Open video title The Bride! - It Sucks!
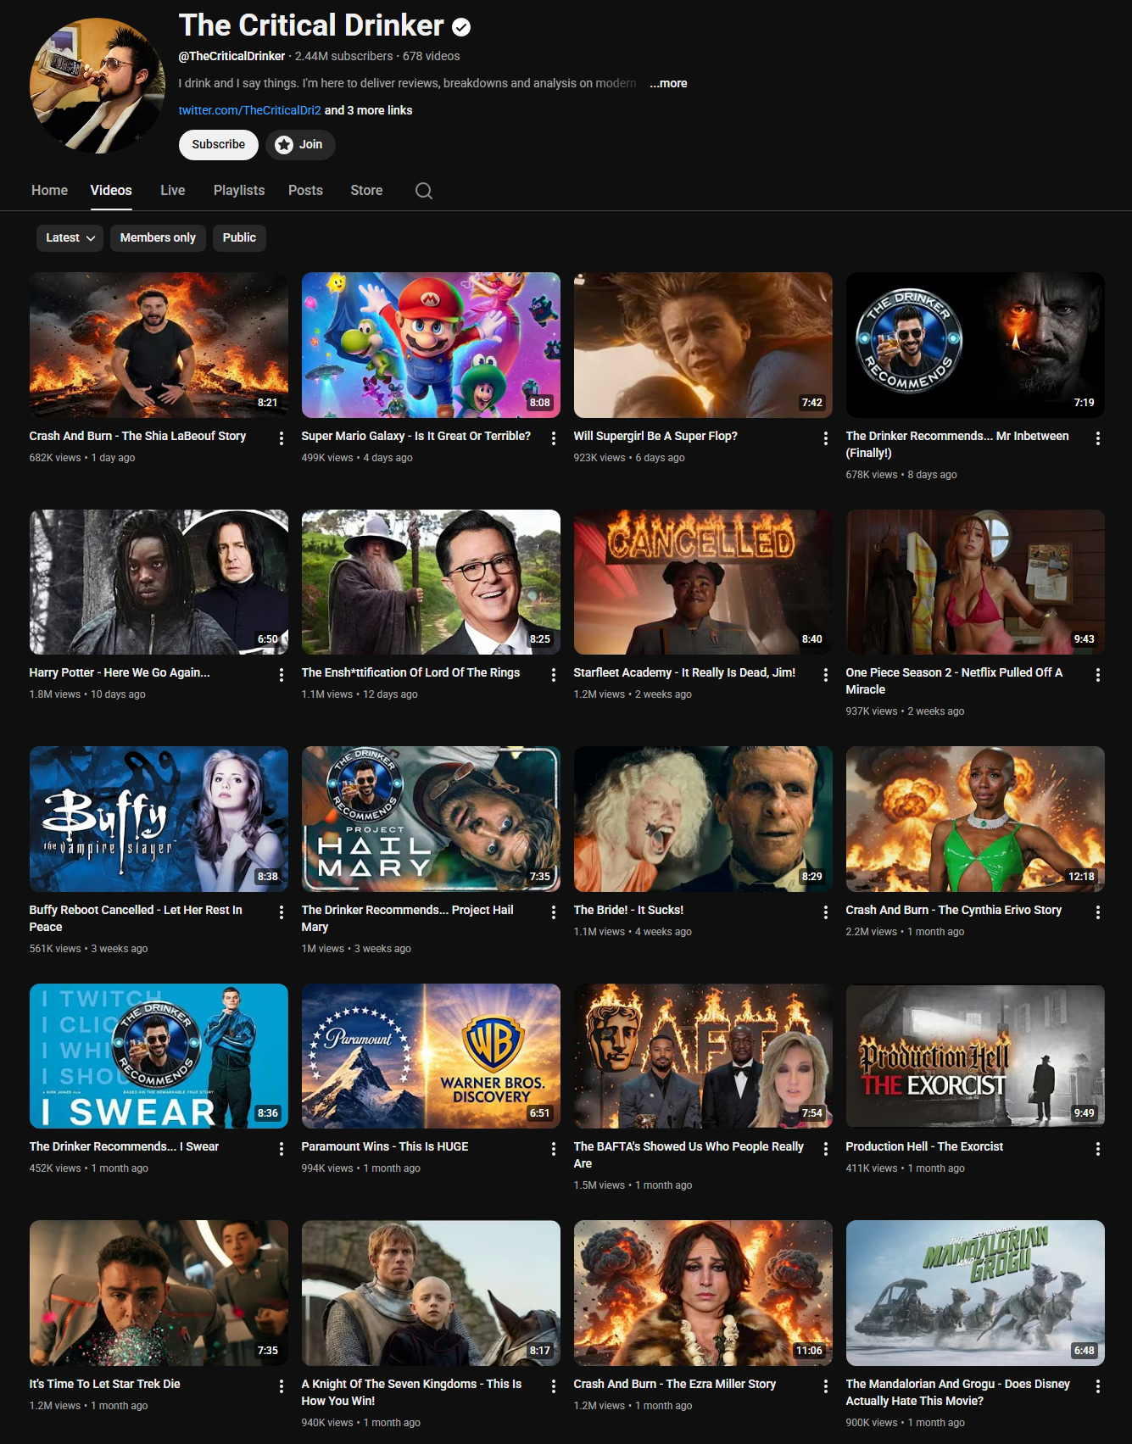The image size is (1132, 1444). click(x=628, y=910)
